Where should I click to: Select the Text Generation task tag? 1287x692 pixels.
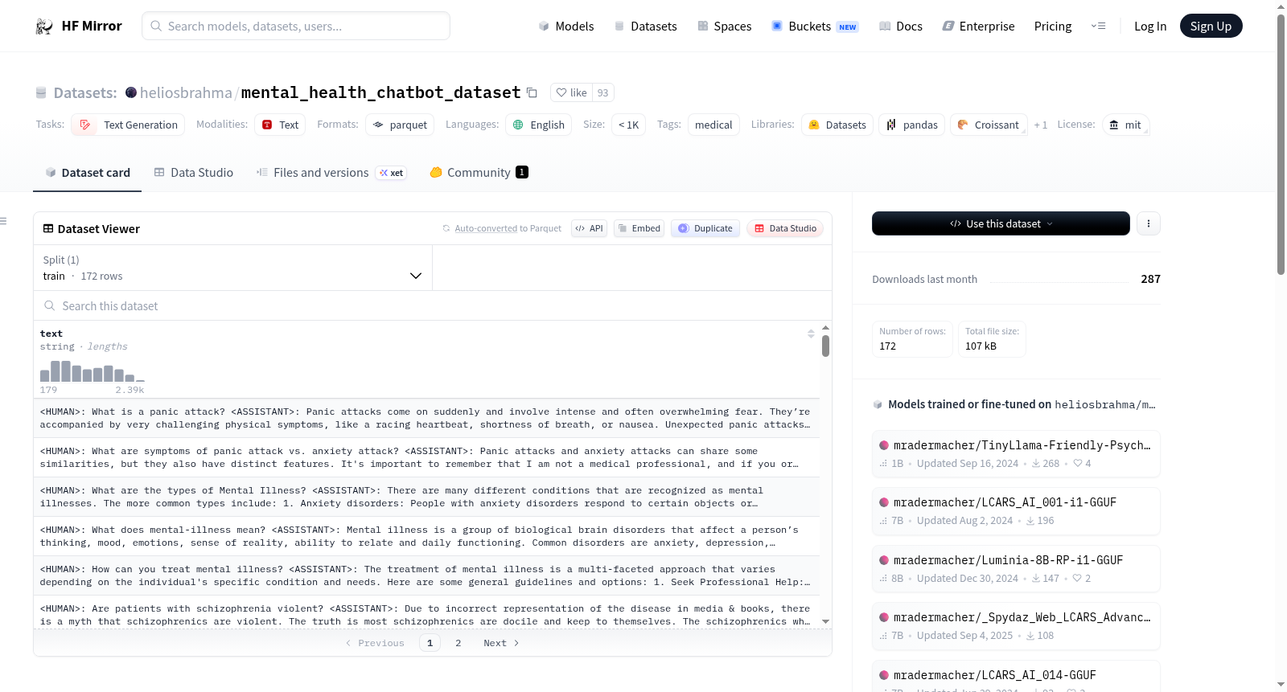click(x=128, y=125)
